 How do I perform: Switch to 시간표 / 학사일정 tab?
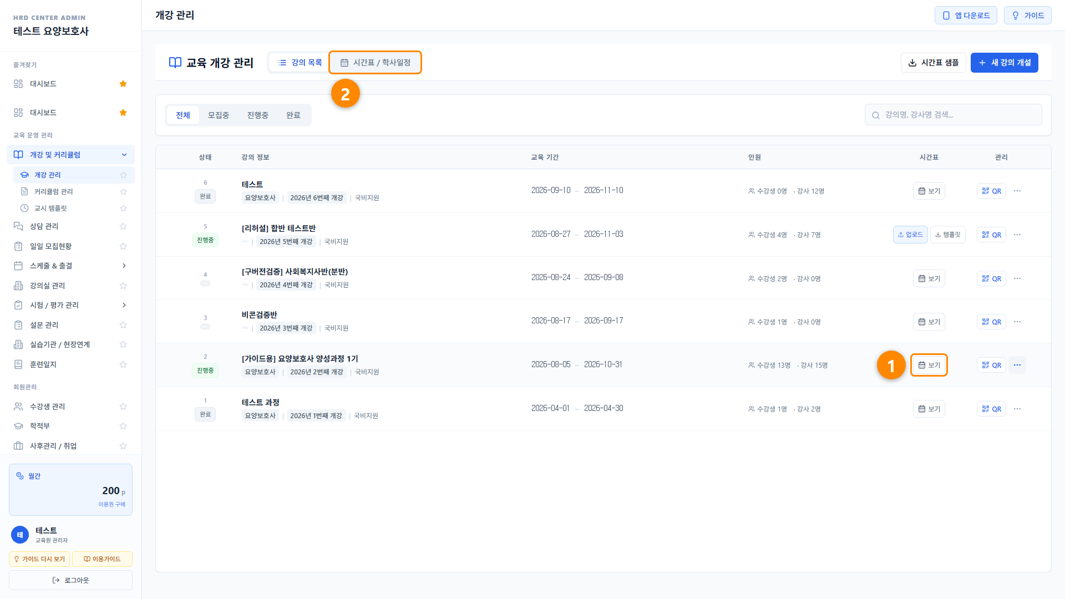tap(376, 63)
